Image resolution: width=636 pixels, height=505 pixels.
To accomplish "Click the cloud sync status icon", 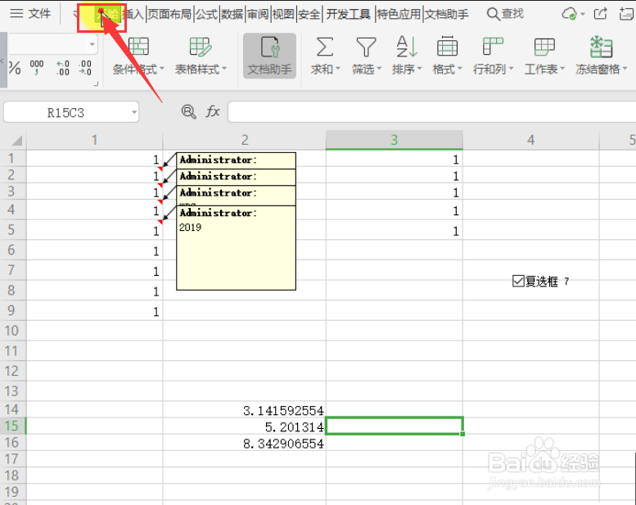I will point(569,14).
